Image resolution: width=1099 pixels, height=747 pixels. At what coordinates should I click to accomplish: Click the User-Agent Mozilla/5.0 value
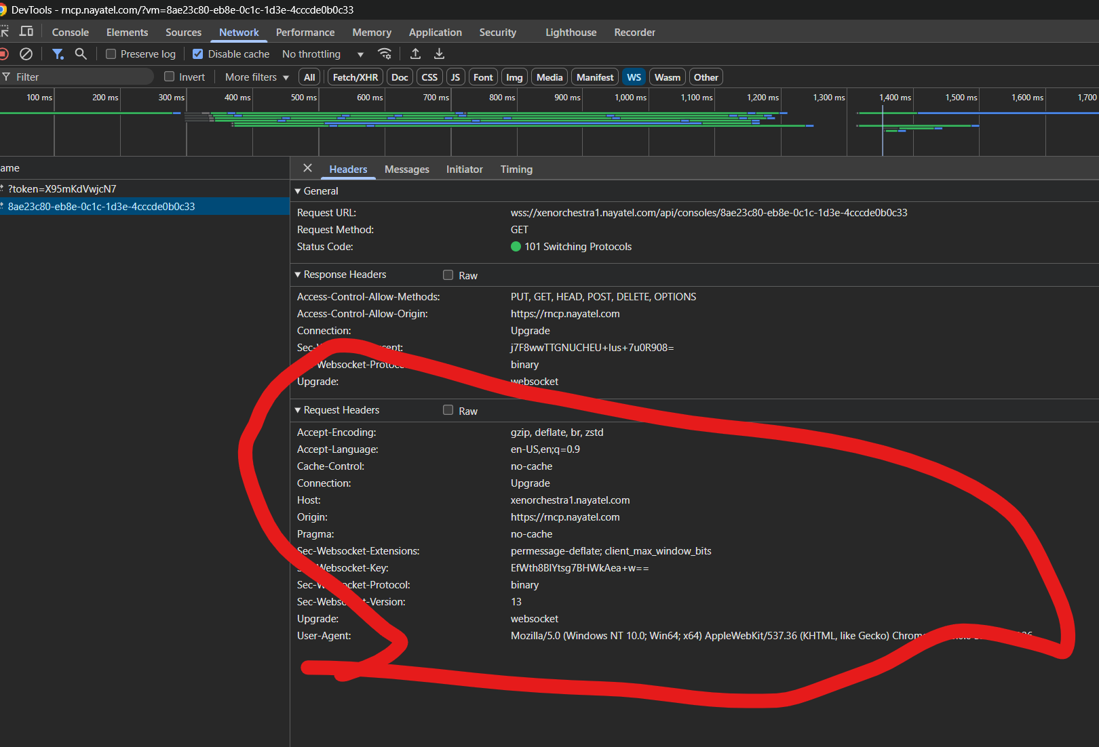[x=771, y=636]
